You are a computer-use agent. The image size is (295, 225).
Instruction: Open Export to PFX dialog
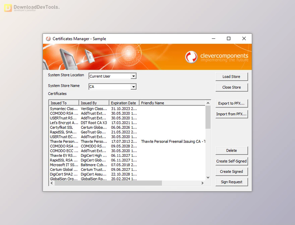coord(232,103)
